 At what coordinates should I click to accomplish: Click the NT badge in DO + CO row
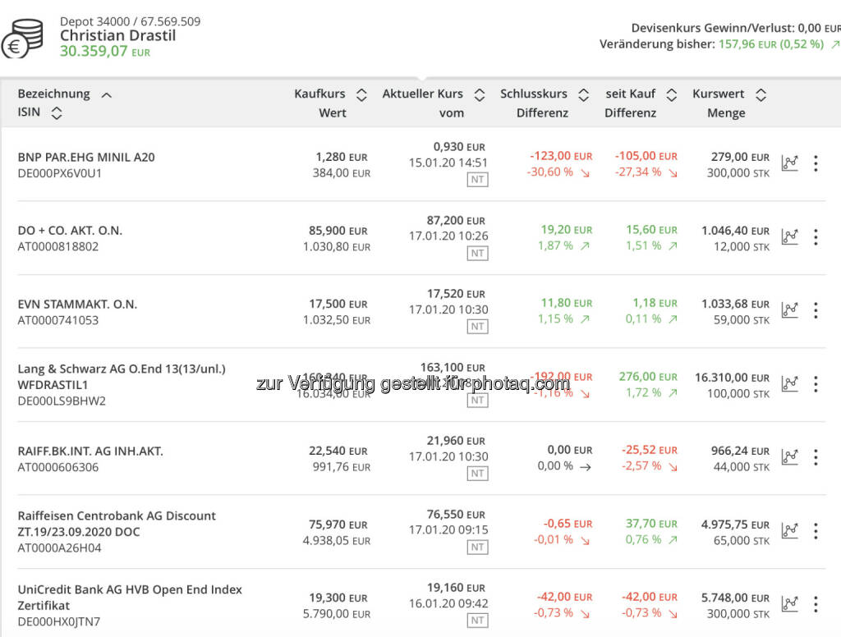point(477,254)
